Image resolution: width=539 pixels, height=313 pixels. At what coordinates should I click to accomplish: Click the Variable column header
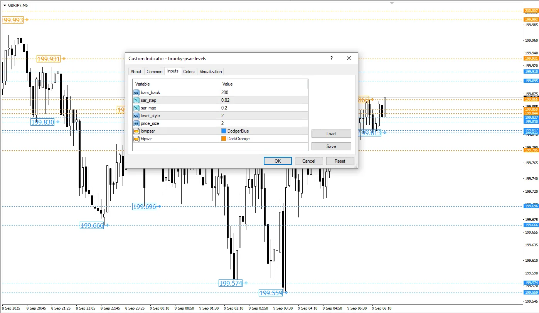(176, 84)
